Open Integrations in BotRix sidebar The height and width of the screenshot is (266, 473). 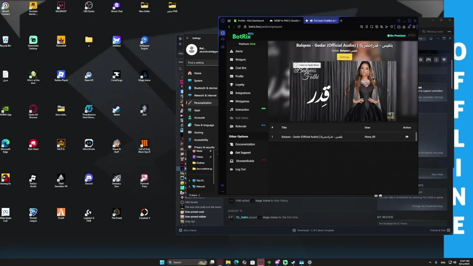(x=240, y=93)
